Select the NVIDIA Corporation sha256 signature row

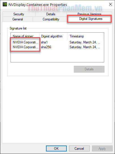pyautogui.click(x=57, y=47)
